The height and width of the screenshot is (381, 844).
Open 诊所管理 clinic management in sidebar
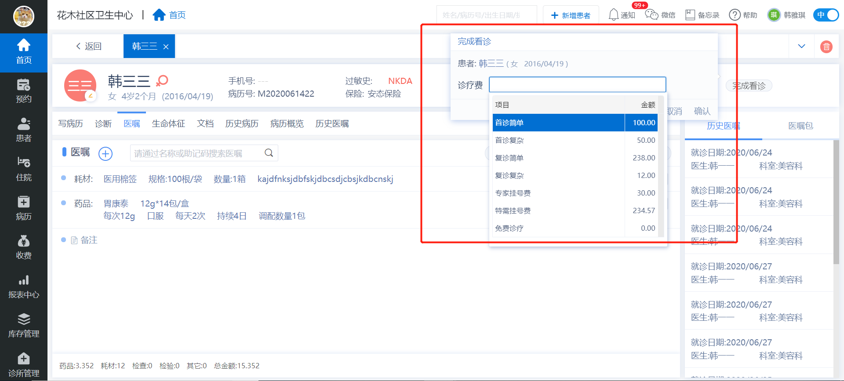click(x=24, y=365)
